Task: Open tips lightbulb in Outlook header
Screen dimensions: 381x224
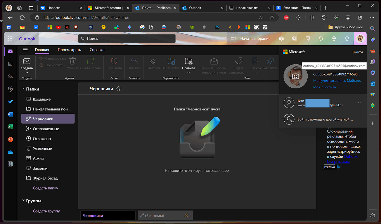Action: click(x=347, y=39)
